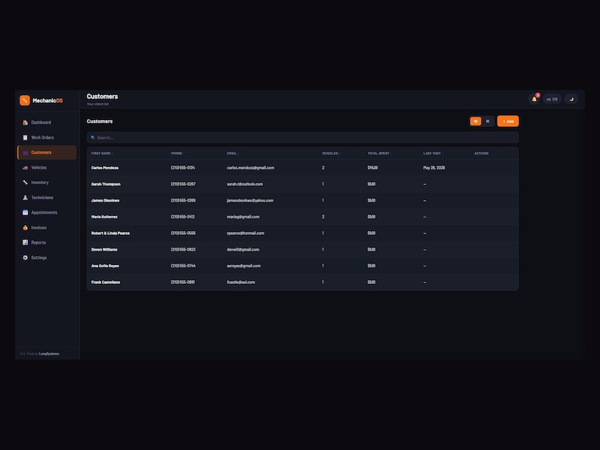Click the email jamesokonkwo@yahoo.com
This screenshot has height=450, width=600.
pos(250,200)
